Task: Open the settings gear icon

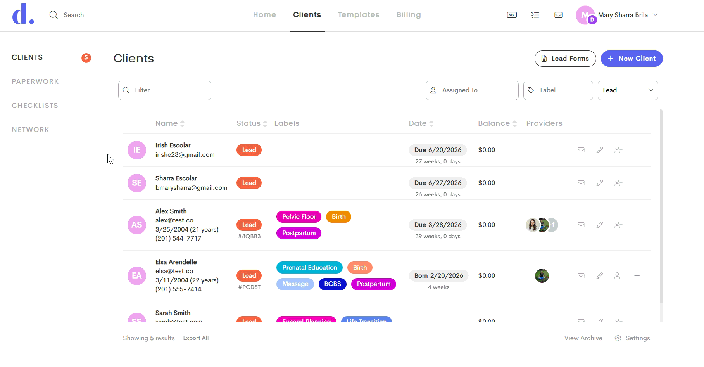Action: [618, 338]
